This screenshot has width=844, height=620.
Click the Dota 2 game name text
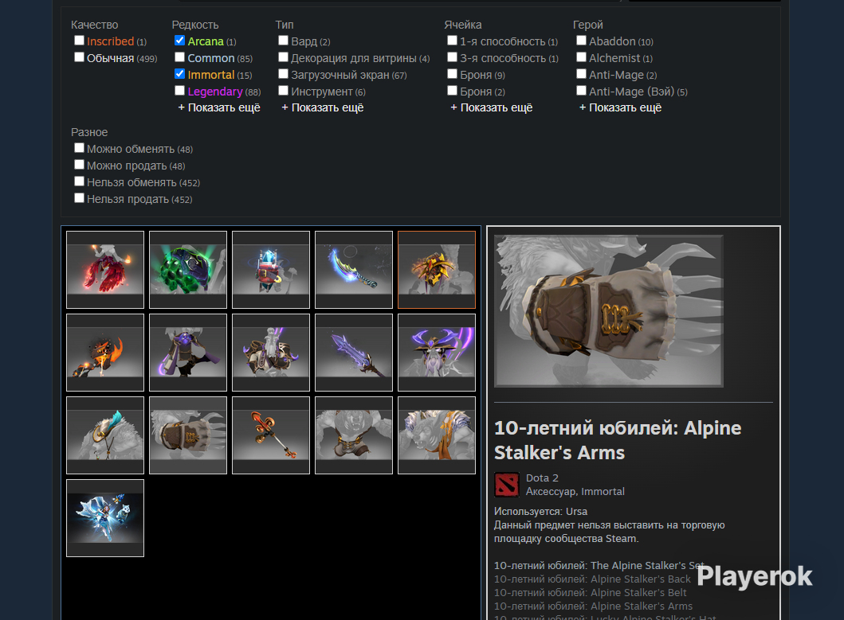point(542,478)
